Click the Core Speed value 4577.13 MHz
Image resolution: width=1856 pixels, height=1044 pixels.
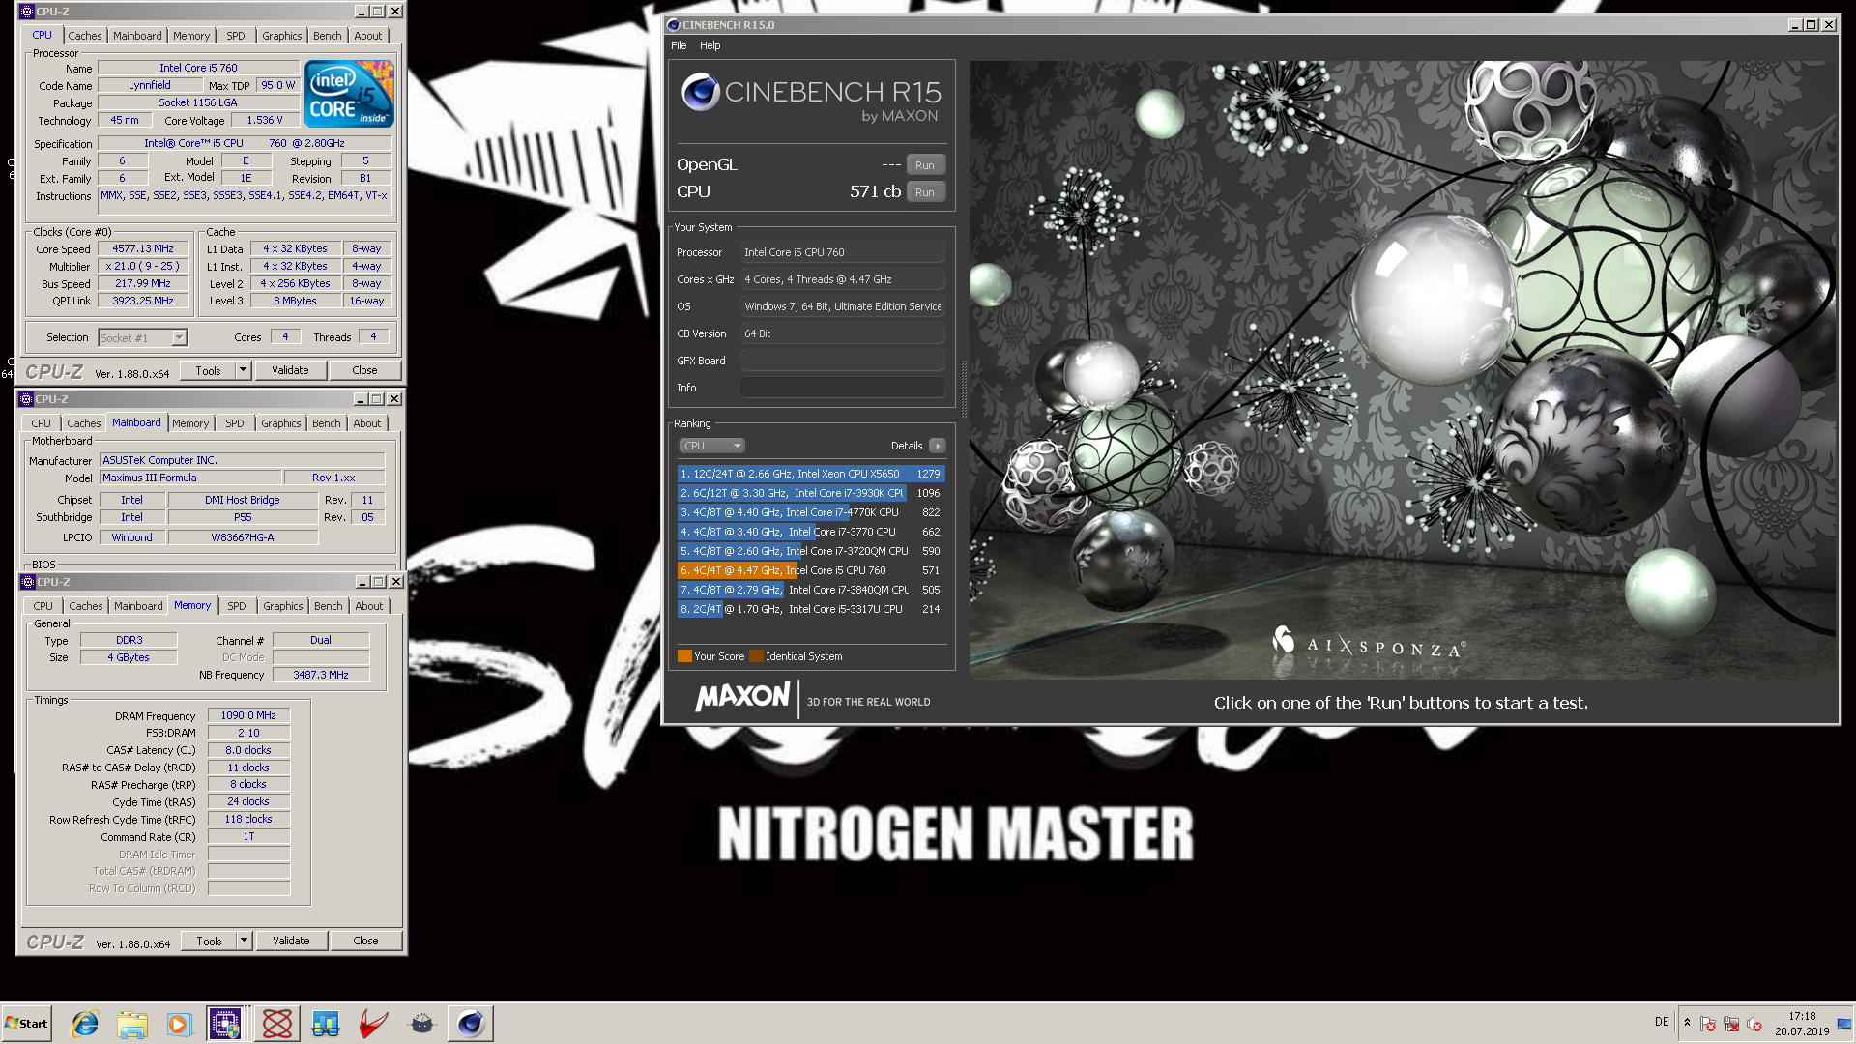click(143, 248)
